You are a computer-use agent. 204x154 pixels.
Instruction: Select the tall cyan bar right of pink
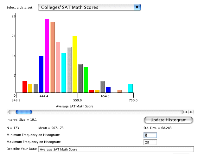[64, 73]
